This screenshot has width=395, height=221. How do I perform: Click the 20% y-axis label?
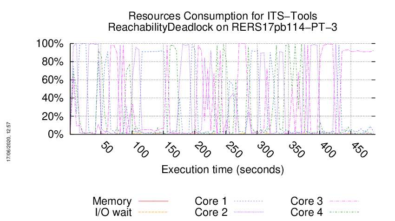pos(53,116)
